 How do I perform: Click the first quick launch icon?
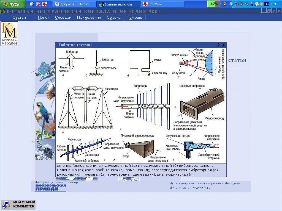click(x=32, y=4)
